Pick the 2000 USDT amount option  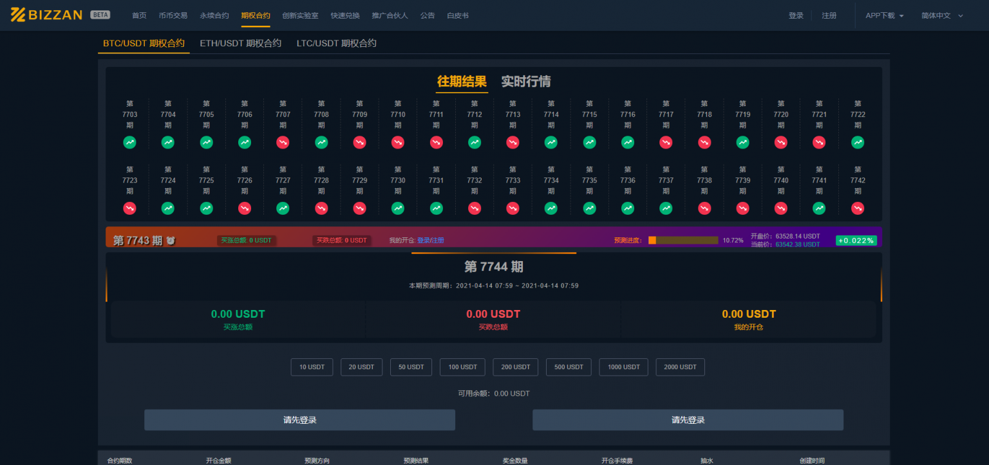(x=680, y=367)
